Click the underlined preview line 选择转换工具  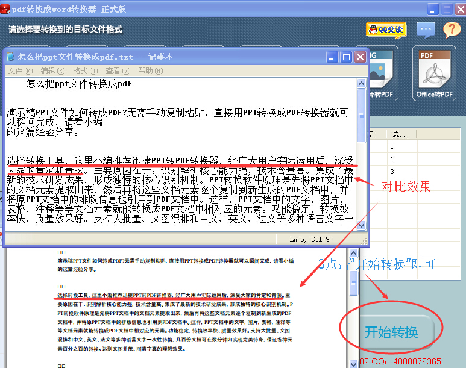click(174, 295)
